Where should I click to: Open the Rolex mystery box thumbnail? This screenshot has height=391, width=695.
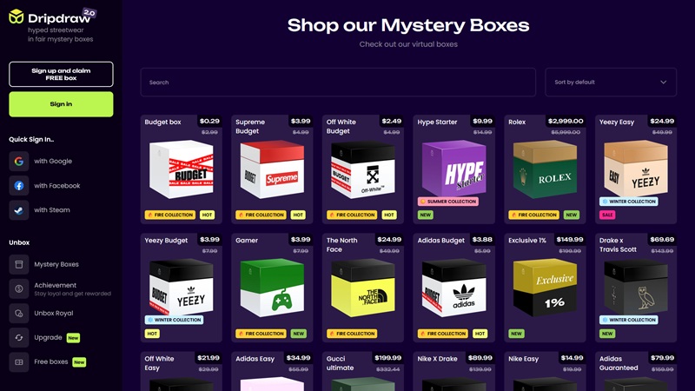tap(545, 169)
